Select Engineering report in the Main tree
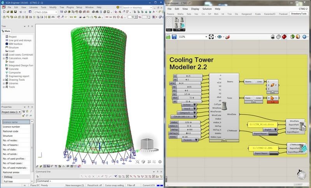This screenshot has width=311, height=188. click(19, 76)
